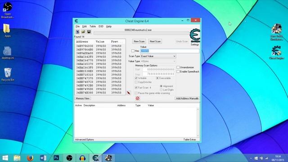Open the File menu

pyautogui.click(x=77, y=27)
